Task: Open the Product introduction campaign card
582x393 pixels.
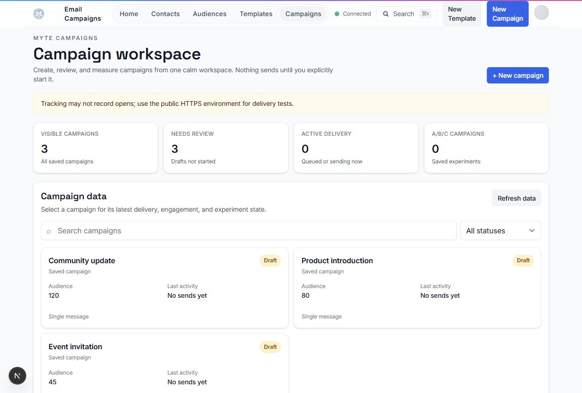Action: pos(417,288)
